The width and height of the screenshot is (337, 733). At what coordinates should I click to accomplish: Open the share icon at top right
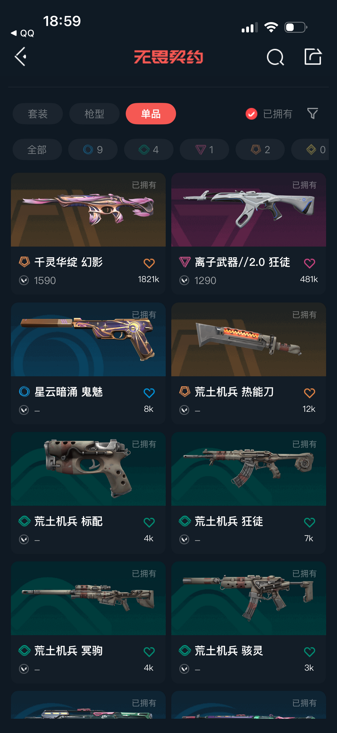313,57
